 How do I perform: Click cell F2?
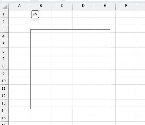point(126,21)
